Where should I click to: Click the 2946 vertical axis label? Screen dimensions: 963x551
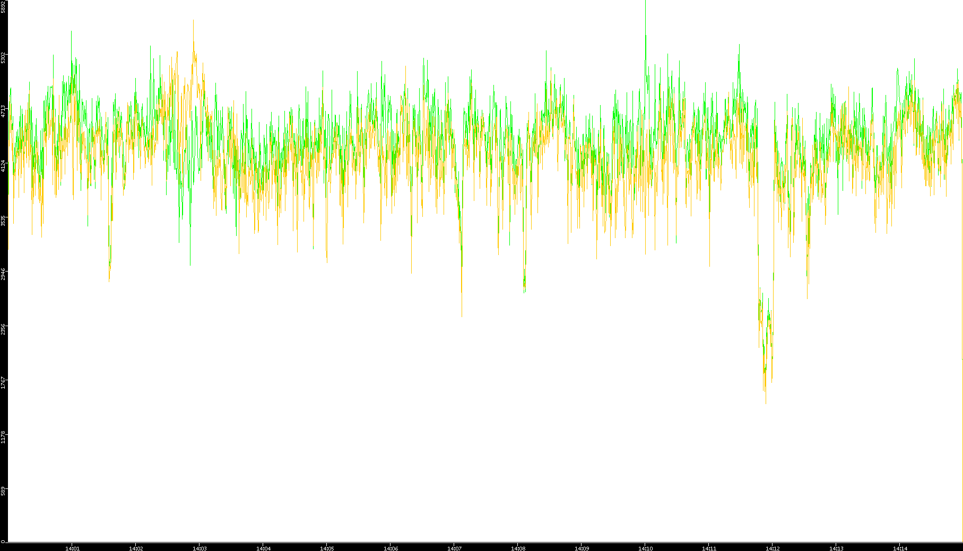[x=3, y=274]
